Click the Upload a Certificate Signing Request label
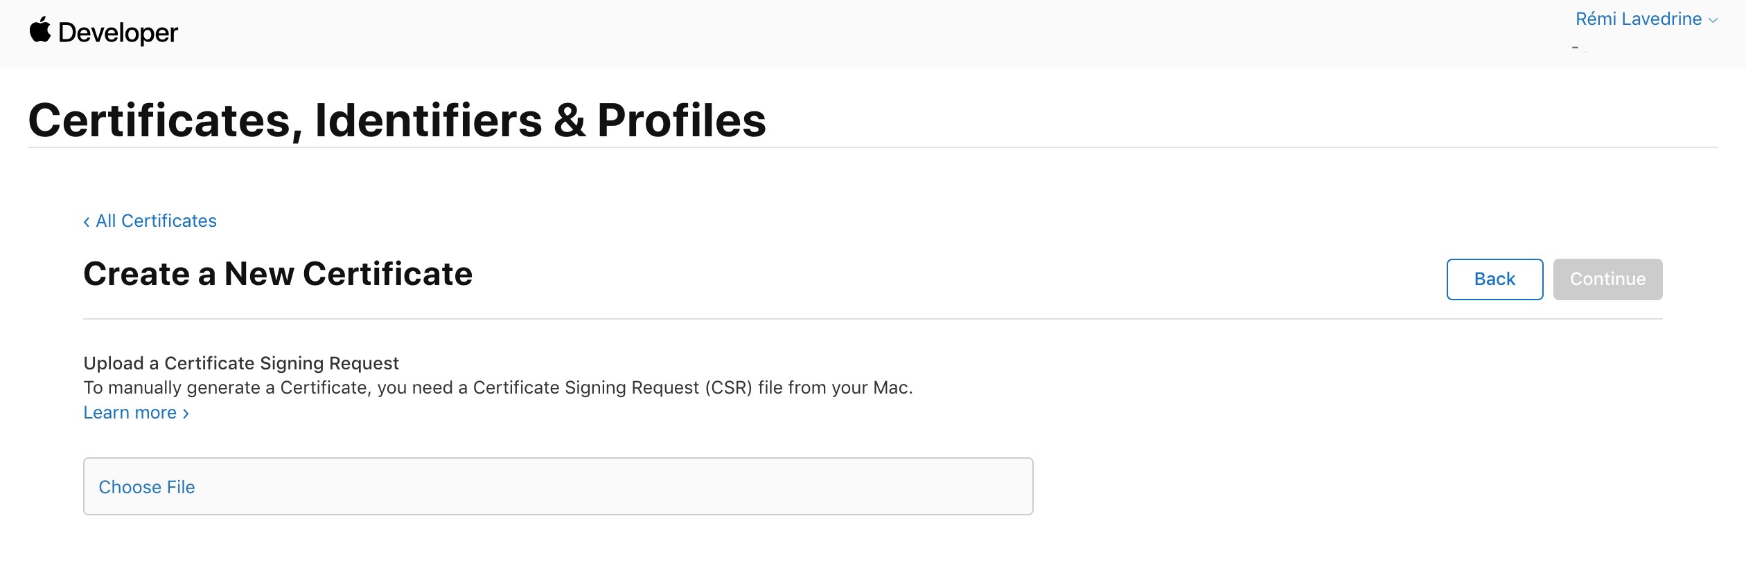This screenshot has width=1746, height=588. [x=241, y=363]
